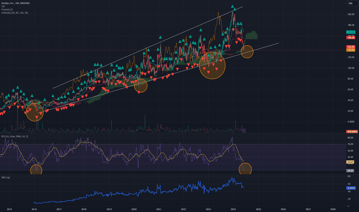Click the lightning event icon in volume pane

(x=244, y=131)
